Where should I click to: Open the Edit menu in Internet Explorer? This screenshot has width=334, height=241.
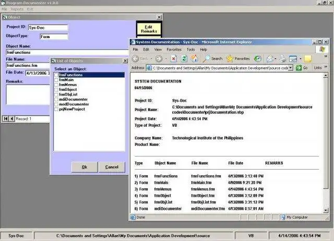(x=146, y=50)
